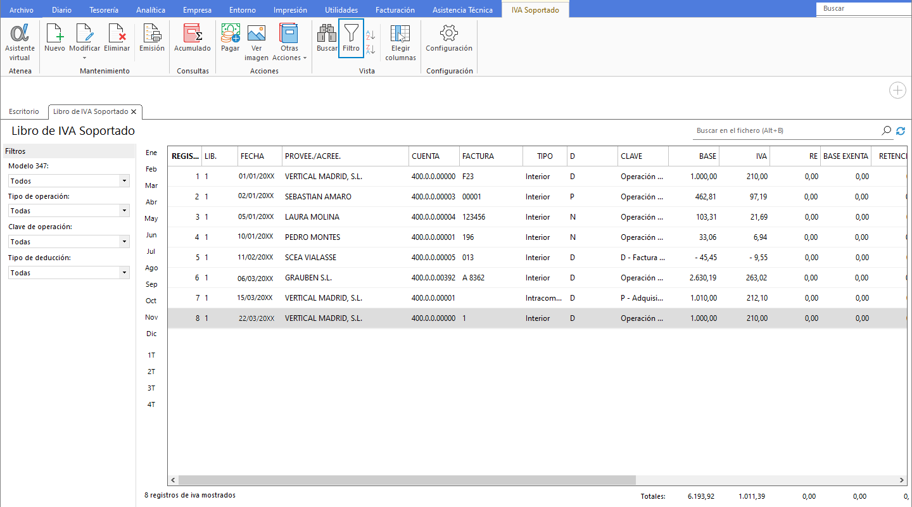Switch to the Analítica ribbon tab
Viewport: 912px width, 507px height.
coord(151,9)
